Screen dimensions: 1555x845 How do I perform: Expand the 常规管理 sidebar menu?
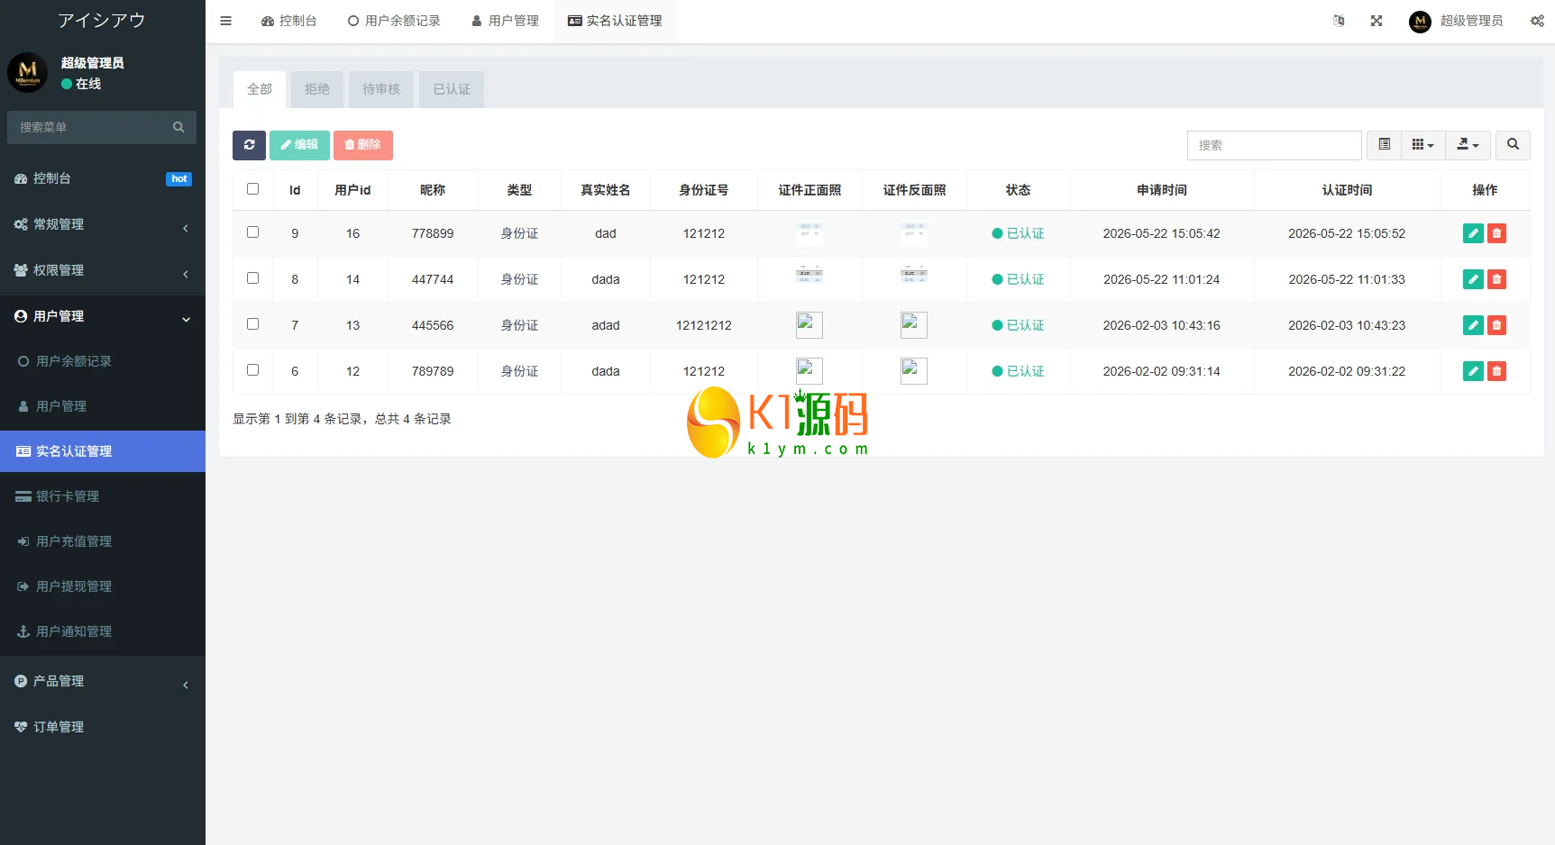tap(103, 224)
